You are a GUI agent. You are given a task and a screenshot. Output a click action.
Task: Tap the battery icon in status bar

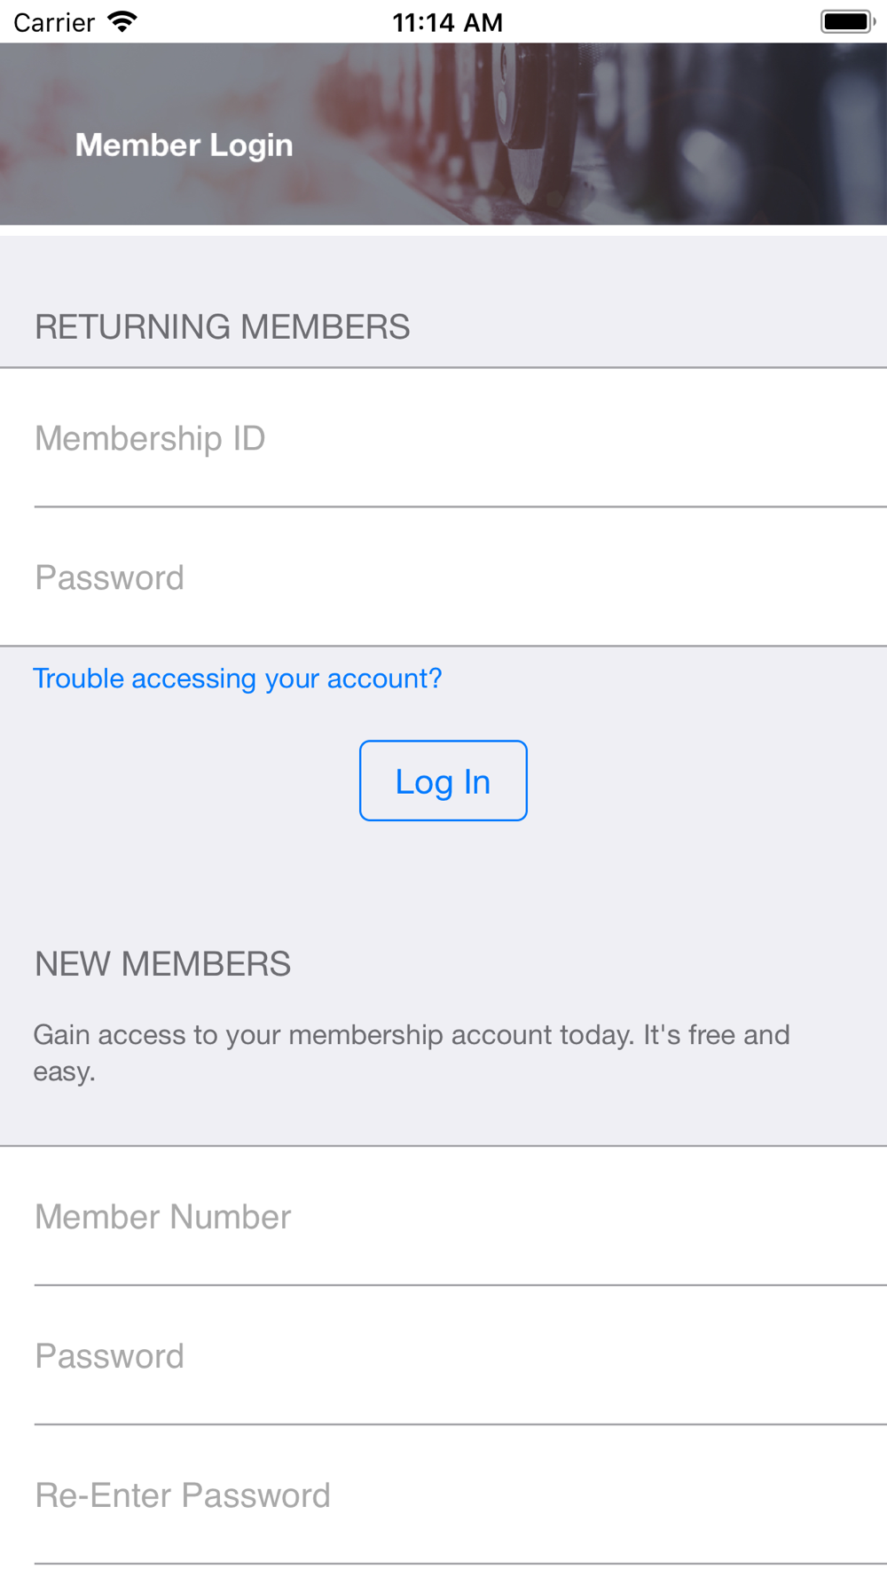click(847, 21)
